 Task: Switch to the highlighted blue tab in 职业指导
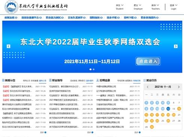pos(90,81)
